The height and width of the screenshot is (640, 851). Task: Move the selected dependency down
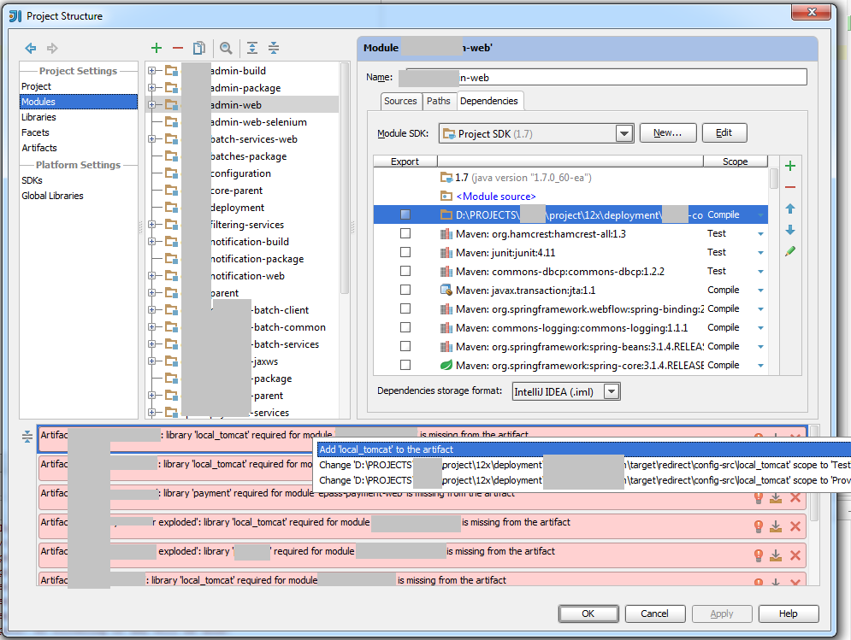(x=790, y=230)
